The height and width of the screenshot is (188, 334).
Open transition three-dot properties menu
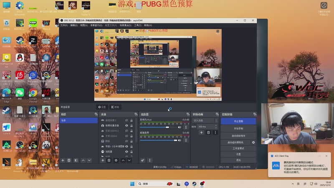point(215,132)
